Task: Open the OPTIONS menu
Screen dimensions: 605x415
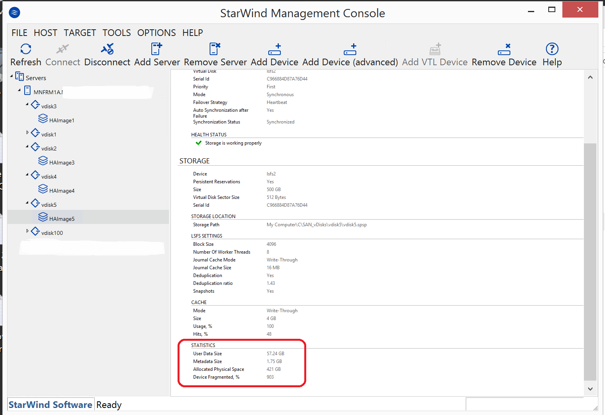Action: [x=156, y=33]
